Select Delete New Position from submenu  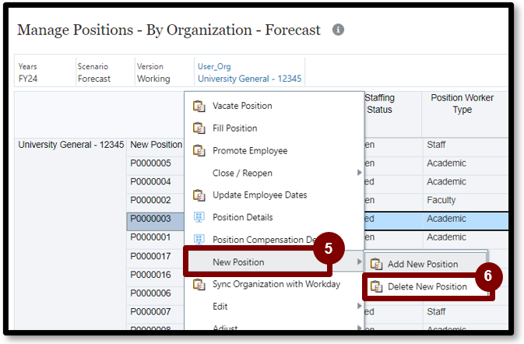click(427, 286)
